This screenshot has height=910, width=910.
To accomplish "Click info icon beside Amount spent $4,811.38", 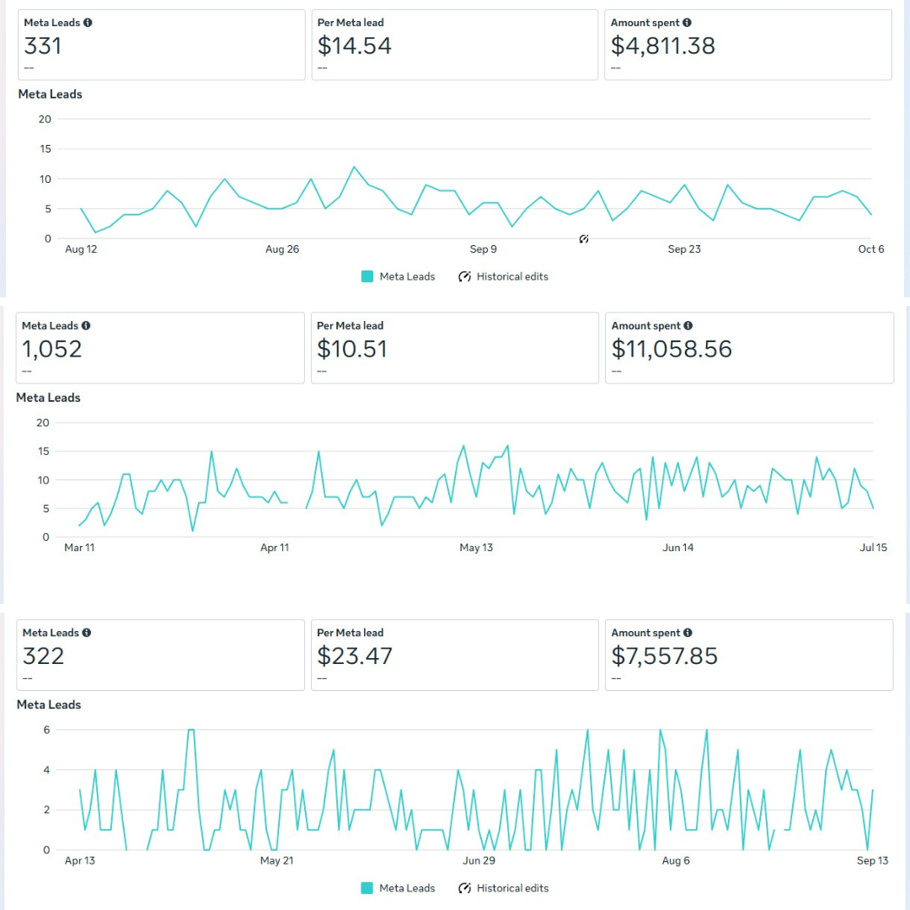I will (688, 23).
